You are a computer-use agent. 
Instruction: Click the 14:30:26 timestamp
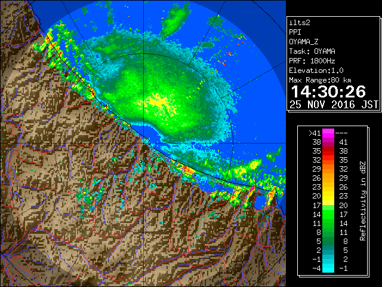tap(328, 91)
